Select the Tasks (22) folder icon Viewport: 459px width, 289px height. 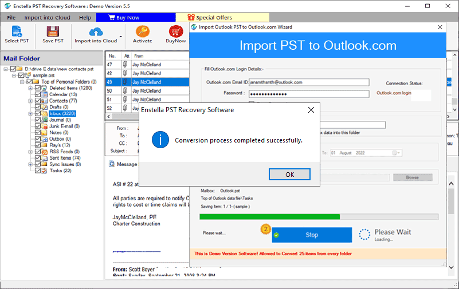[44, 171]
